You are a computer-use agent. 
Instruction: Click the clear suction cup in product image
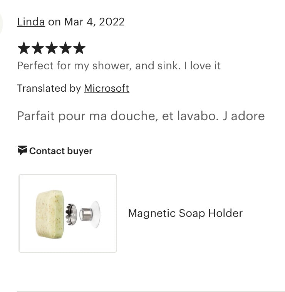pos(94,214)
